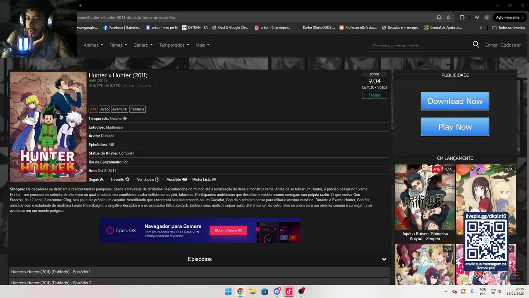Screen dimensions: 529x298
Task: Click the Play Now ad button
Action: tap(455, 127)
